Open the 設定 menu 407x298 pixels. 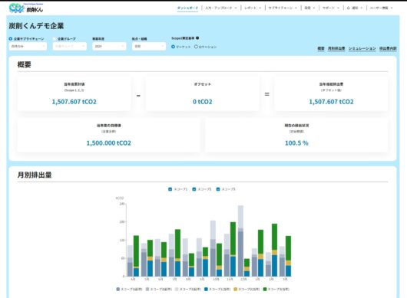[309, 8]
